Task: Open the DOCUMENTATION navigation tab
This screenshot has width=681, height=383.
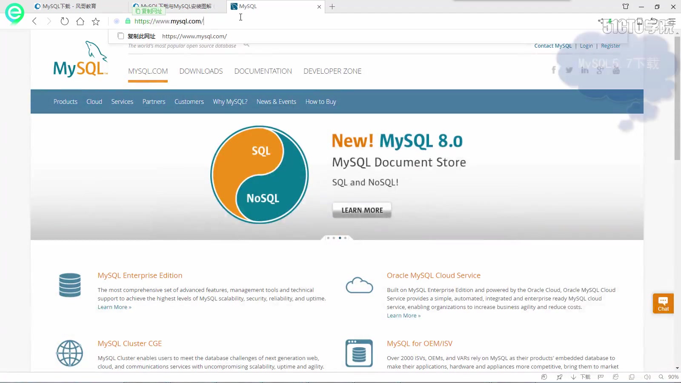Action: [x=263, y=71]
